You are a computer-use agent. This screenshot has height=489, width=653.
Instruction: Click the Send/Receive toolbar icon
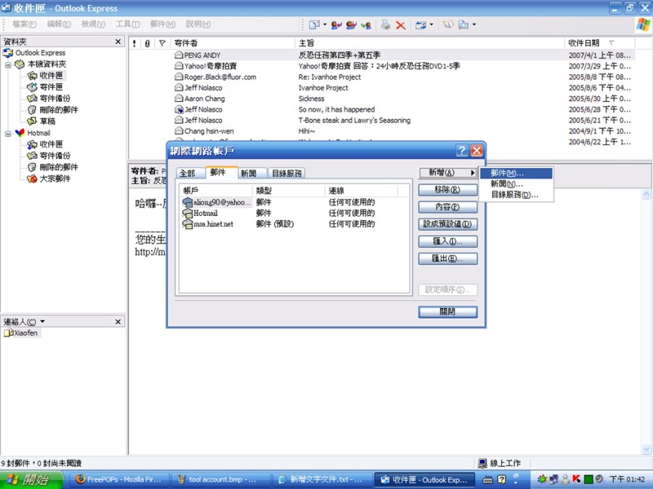point(420,25)
